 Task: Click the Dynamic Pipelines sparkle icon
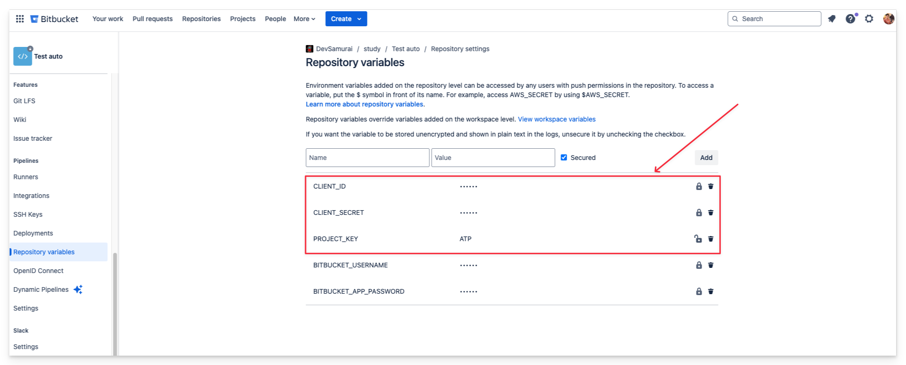[78, 289]
